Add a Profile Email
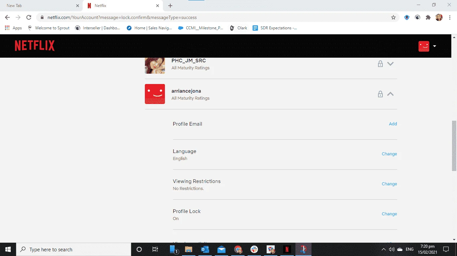The height and width of the screenshot is (256, 457). [x=393, y=124]
